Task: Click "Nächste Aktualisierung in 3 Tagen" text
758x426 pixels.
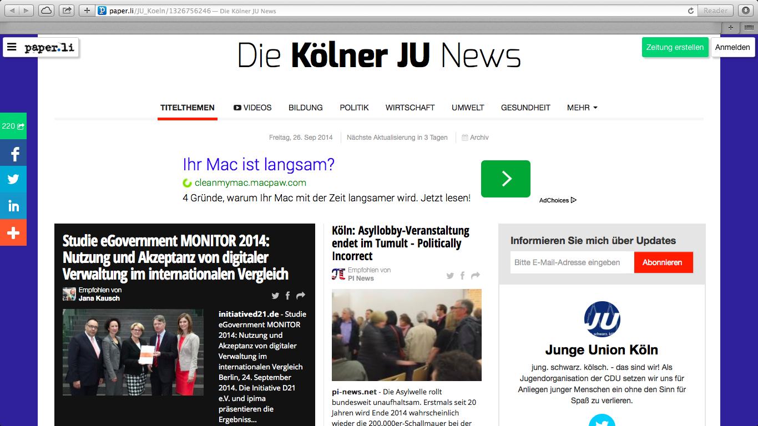Action: click(397, 138)
